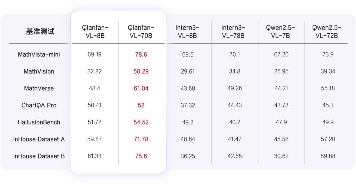356x184 pixels.
Task: Select the ChartQA Pro row label
Action: coord(39,105)
